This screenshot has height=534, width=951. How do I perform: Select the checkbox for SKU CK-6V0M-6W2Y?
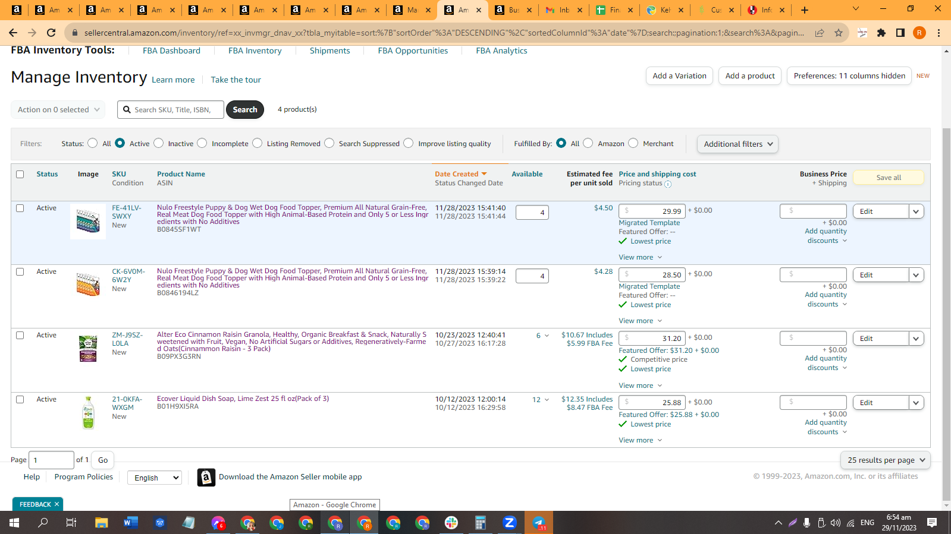click(20, 271)
